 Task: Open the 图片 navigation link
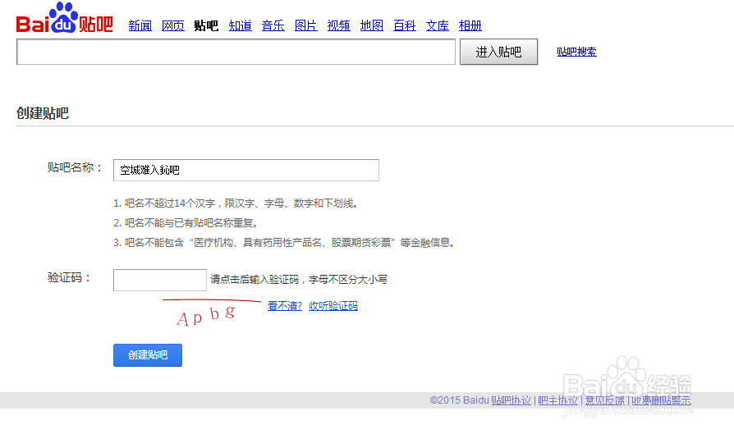pos(305,25)
